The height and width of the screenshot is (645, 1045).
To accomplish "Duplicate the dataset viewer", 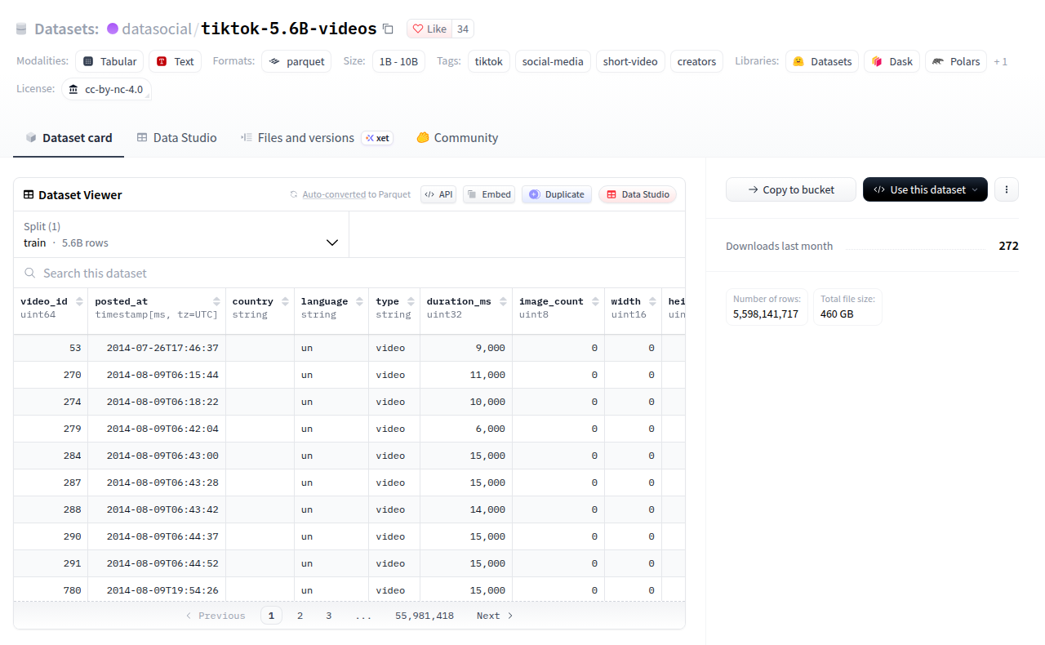I will 557,194.
